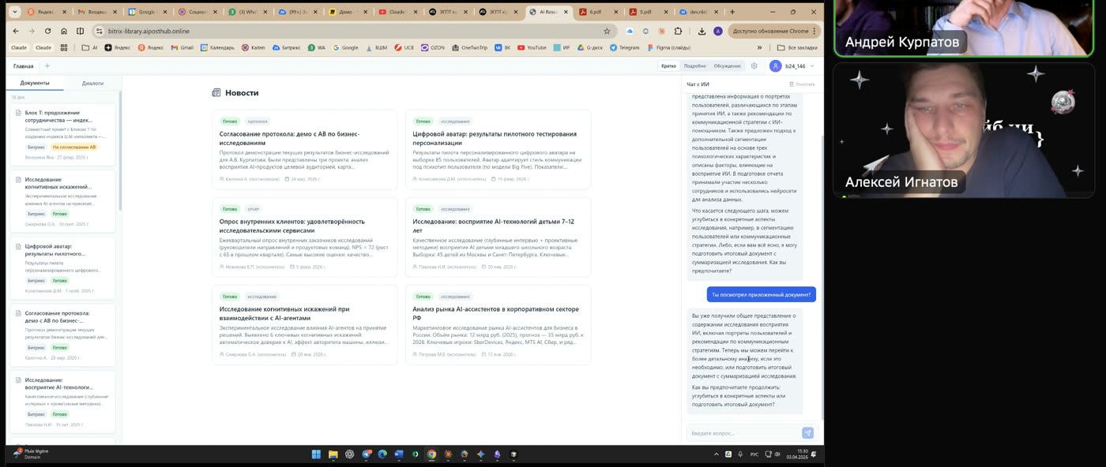Click the РУС language indicator in tray
Viewport: 1106px width, 467px height.
(x=754, y=454)
